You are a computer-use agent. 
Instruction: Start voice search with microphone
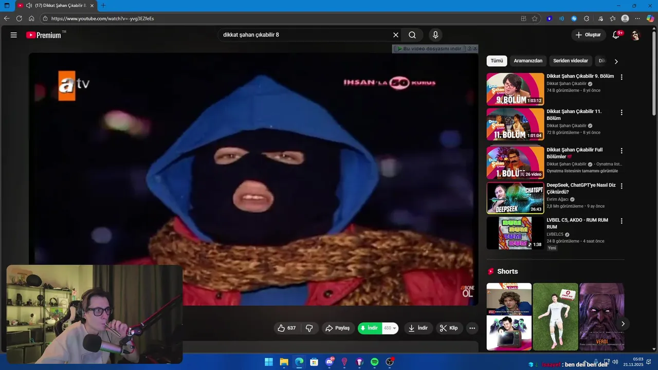pyautogui.click(x=435, y=35)
